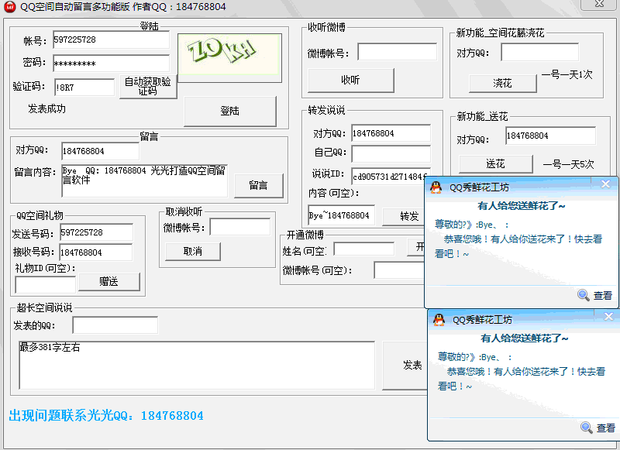
Task: Click 姓名 field in 开通微博 section
Action: pos(363,249)
